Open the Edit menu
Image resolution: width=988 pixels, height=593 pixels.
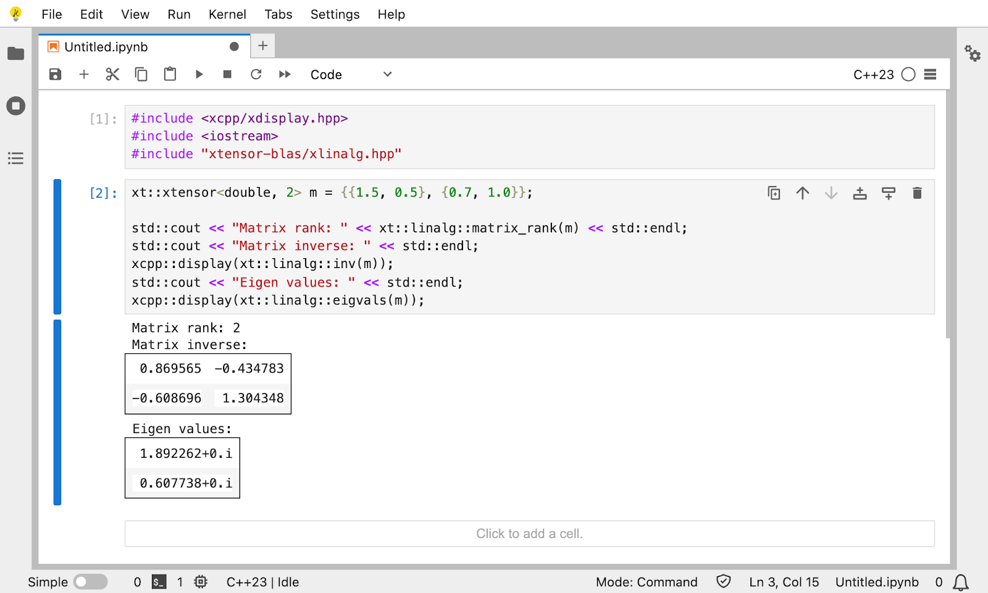[91, 14]
